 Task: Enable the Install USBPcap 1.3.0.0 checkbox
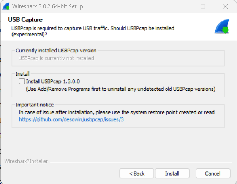pos(22,81)
